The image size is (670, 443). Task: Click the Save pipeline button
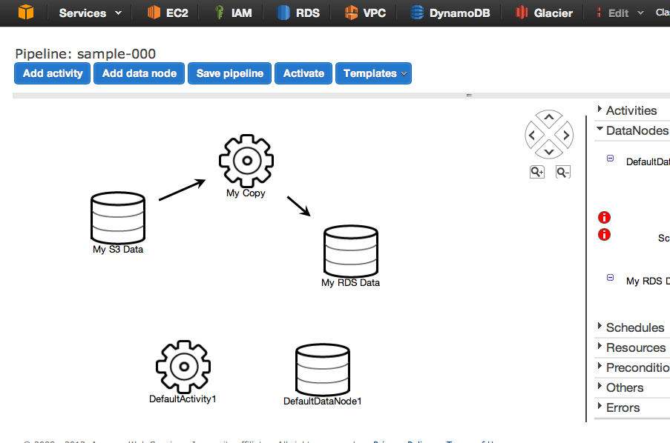[x=229, y=73]
